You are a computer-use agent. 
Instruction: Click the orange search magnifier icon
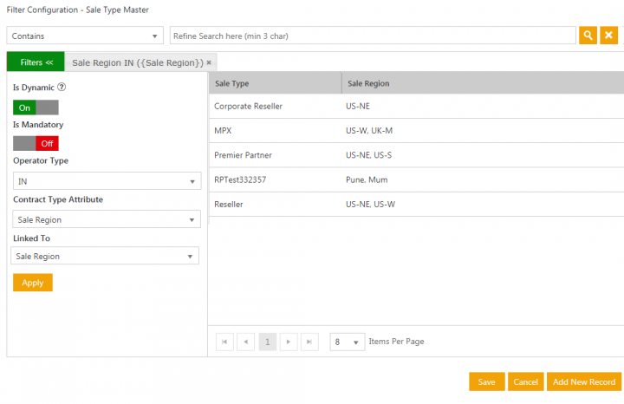[588, 36]
